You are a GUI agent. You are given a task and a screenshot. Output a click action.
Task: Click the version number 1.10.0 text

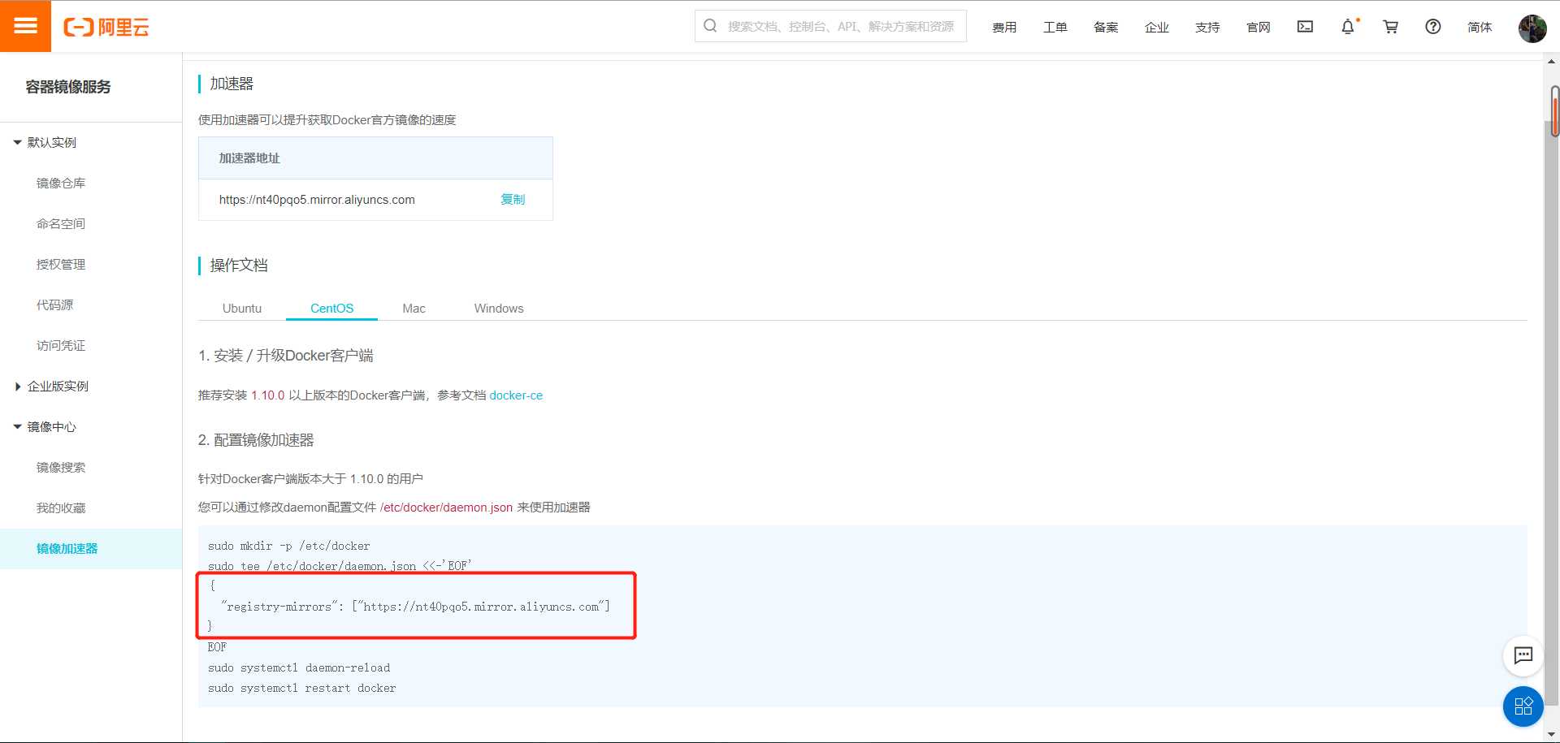(x=268, y=395)
